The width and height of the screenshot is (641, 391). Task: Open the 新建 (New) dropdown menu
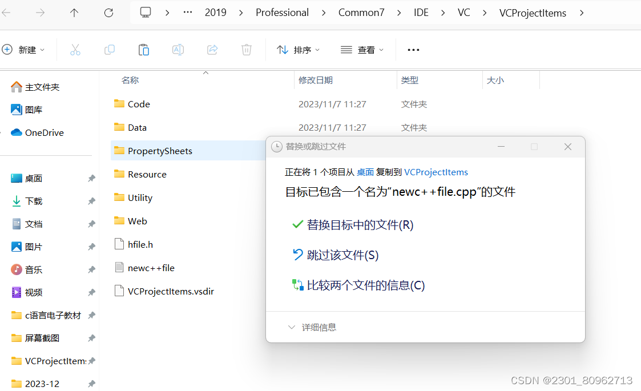point(25,50)
